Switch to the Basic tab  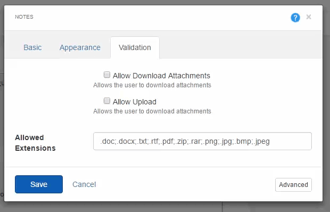coord(32,47)
